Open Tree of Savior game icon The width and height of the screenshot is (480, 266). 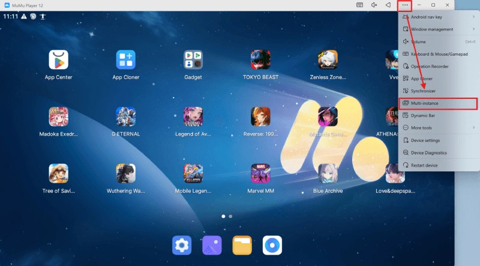tap(58, 174)
